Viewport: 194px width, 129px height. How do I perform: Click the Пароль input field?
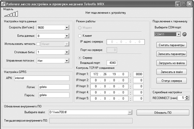(54, 95)
